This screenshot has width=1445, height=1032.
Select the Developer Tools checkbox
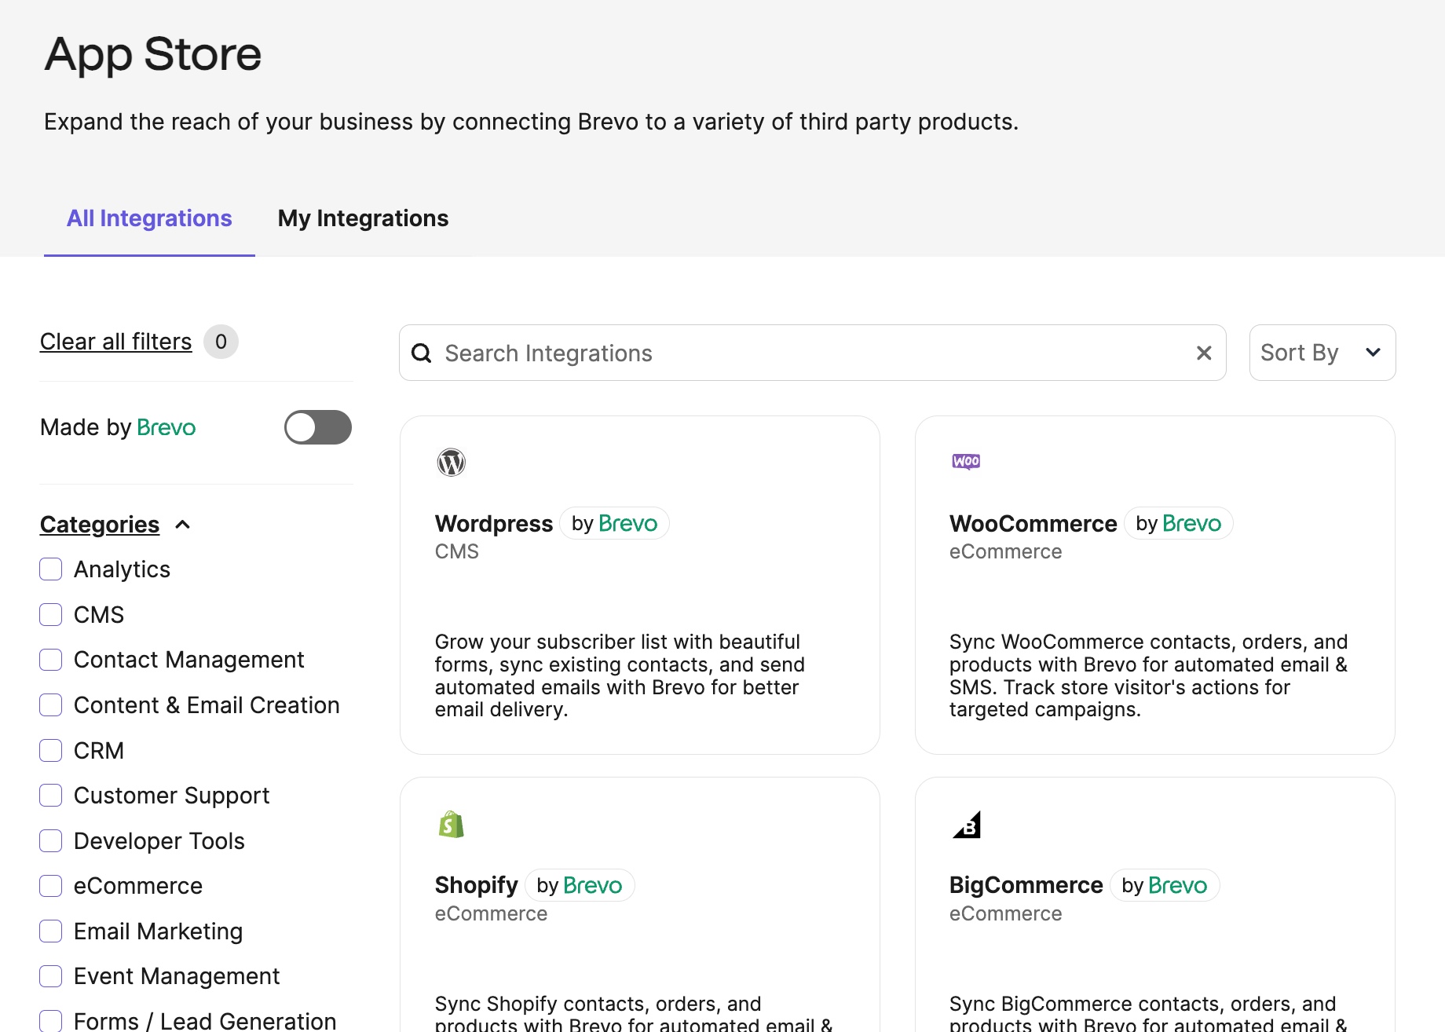point(51,841)
